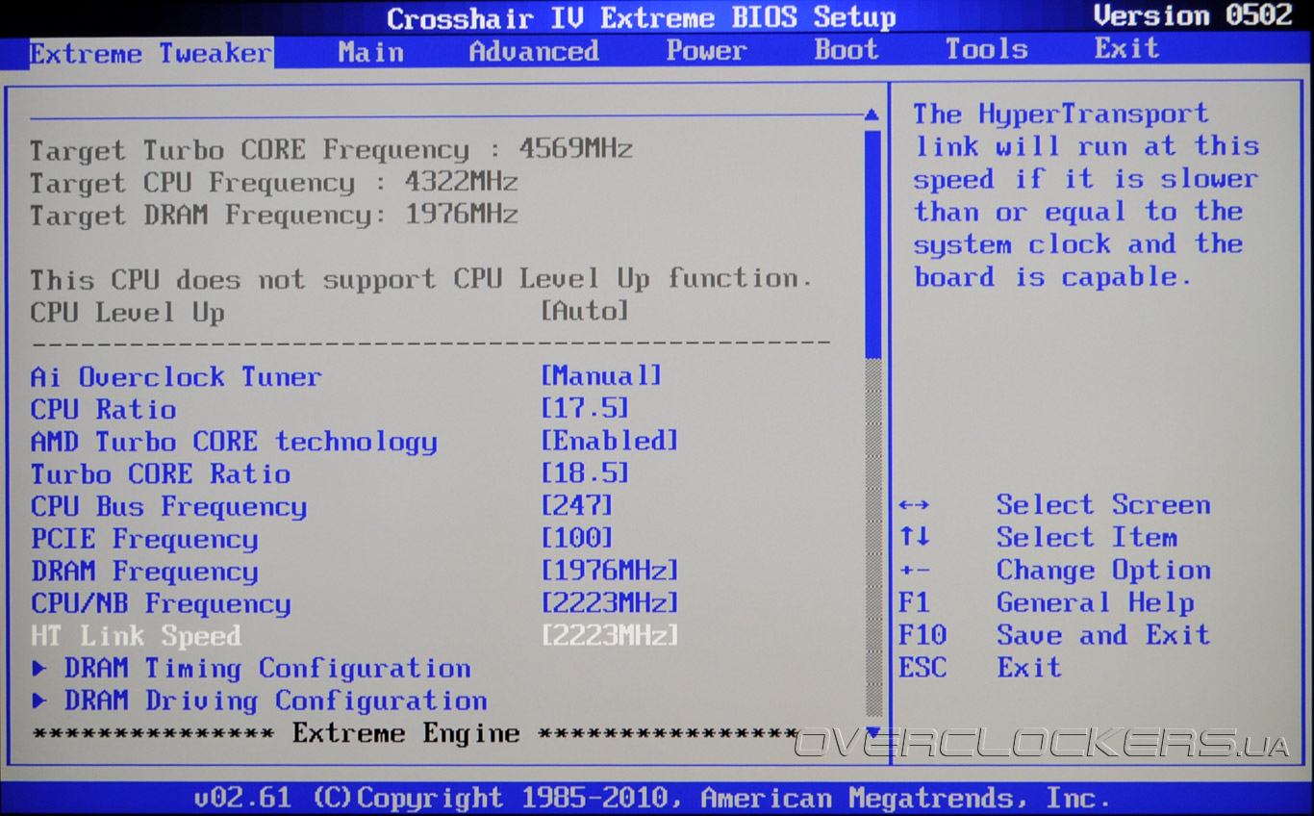Screen dimensions: 1314x816
Task: Click the "F10" key label
Action: click(922, 635)
